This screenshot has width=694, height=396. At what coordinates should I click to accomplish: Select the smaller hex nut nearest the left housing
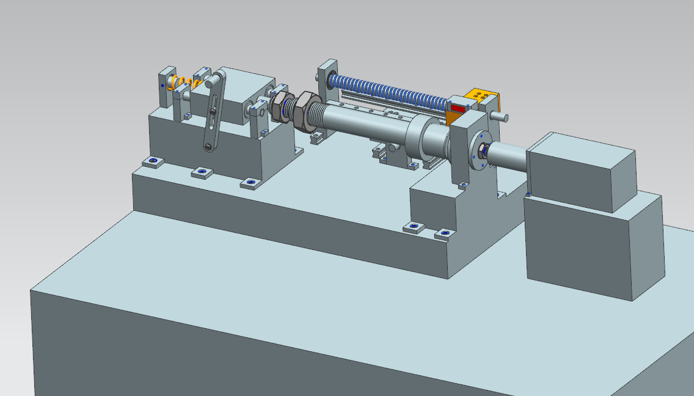[281, 107]
